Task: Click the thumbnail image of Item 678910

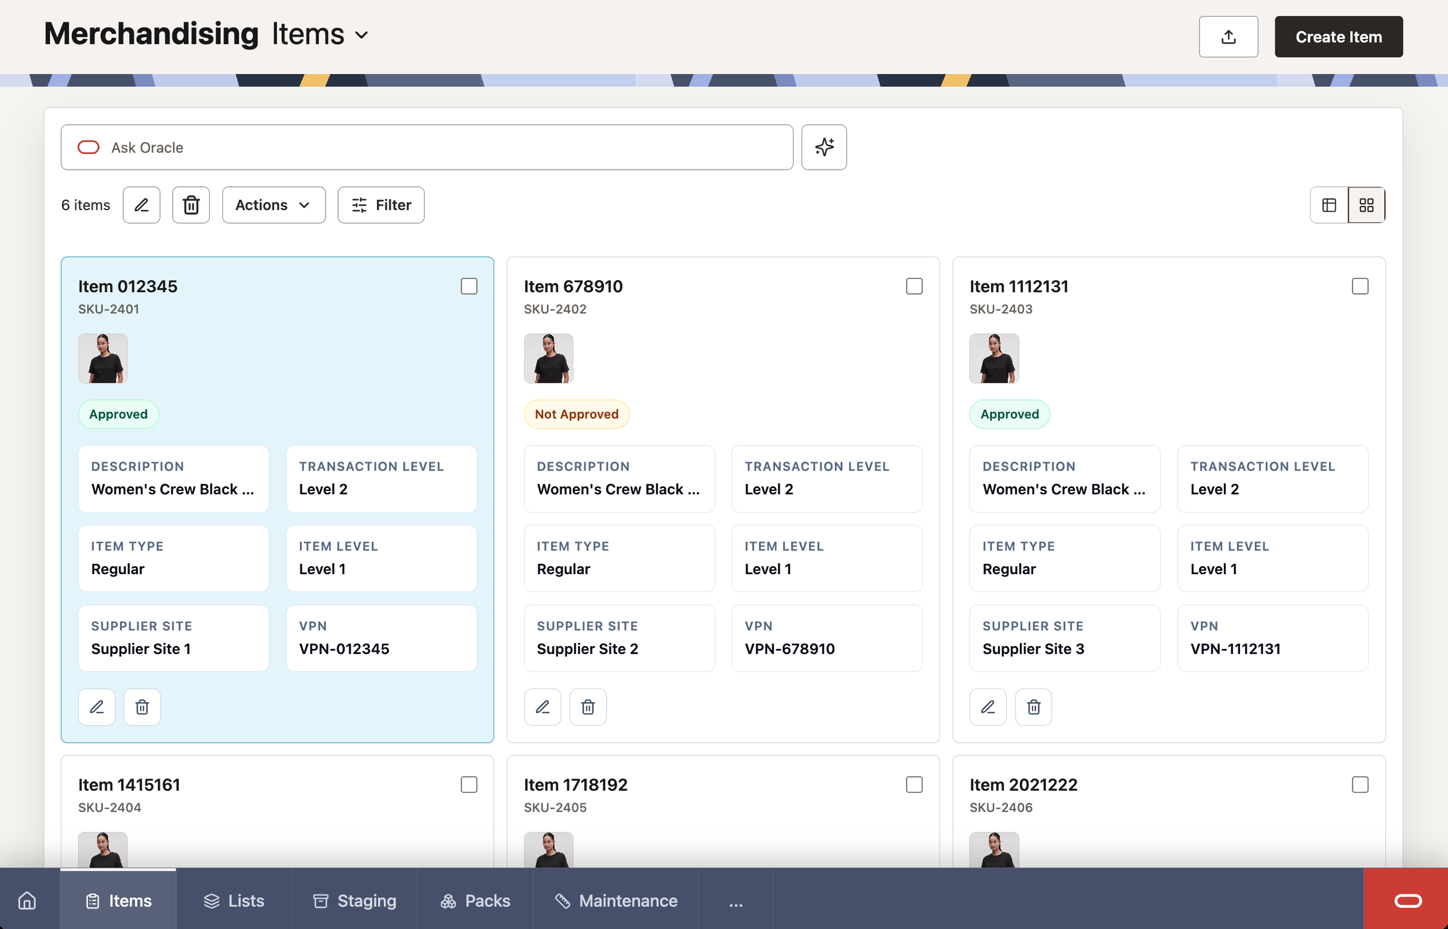Action: (548, 358)
